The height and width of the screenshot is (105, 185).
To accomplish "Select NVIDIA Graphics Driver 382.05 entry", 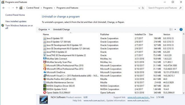I will [x=61, y=86].
